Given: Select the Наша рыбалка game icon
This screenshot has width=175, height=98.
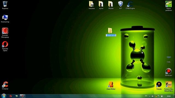Looking at the screenshot, I should pos(168,6).
